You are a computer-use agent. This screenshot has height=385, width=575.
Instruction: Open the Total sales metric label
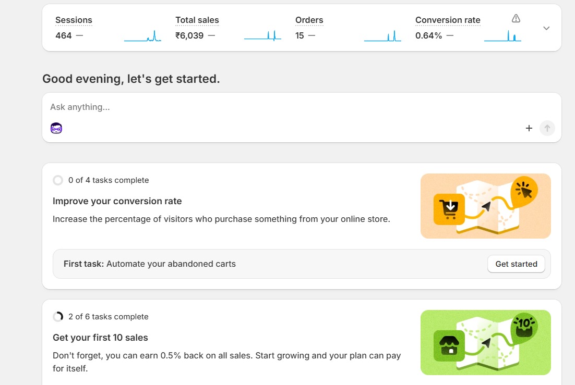click(197, 20)
